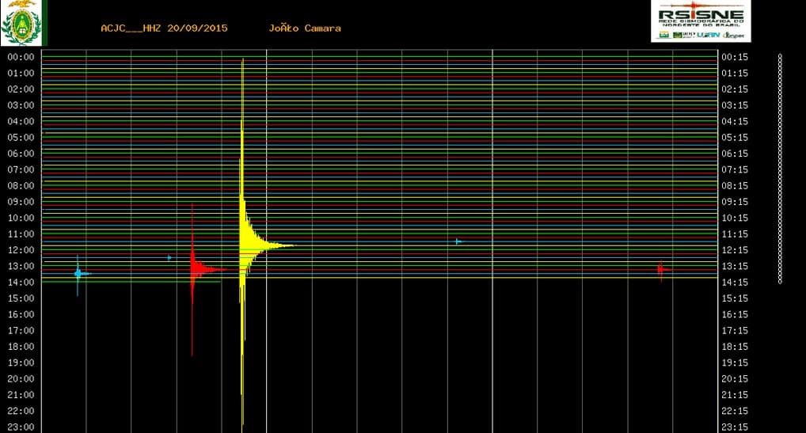Click the 17:00 time label
This screenshot has height=433, width=806.
pyautogui.click(x=21, y=330)
